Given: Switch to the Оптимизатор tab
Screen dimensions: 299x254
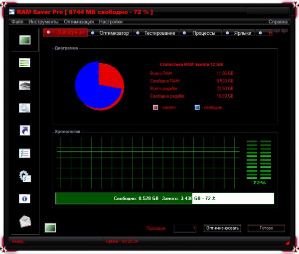Looking at the screenshot, I should tap(110, 33).
